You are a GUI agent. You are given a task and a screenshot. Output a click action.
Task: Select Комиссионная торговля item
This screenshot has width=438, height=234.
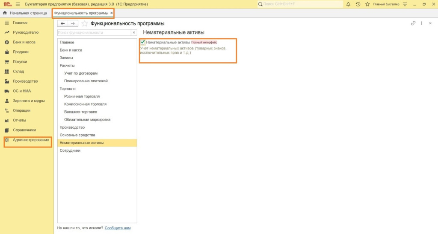click(x=97, y=104)
